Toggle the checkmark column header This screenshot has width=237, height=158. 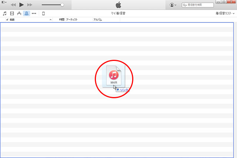[x=7, y=19]
